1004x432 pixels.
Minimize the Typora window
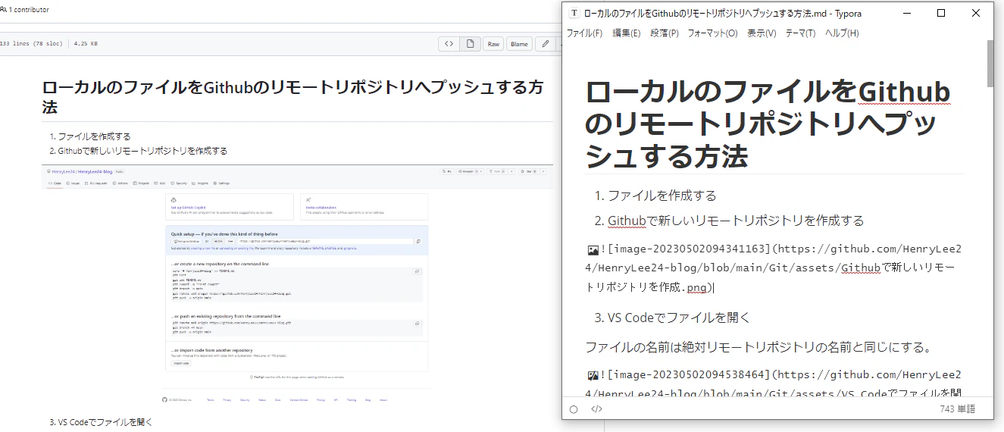tap(907, 13)
